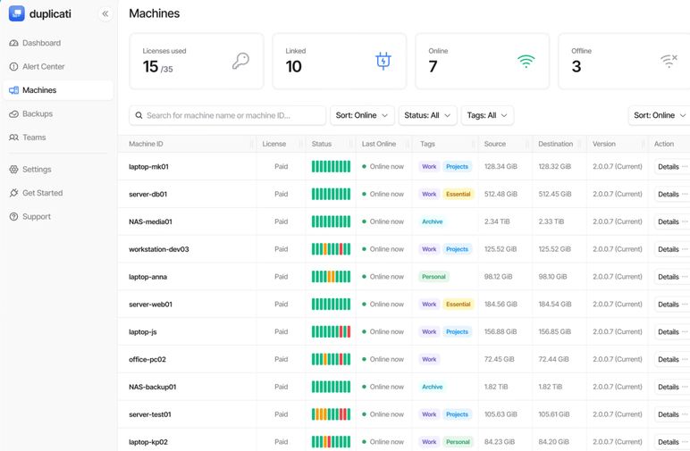690x451 pixels.
Task: Open the far-right Sort: Online dropdown
Action: pos(660,115)
